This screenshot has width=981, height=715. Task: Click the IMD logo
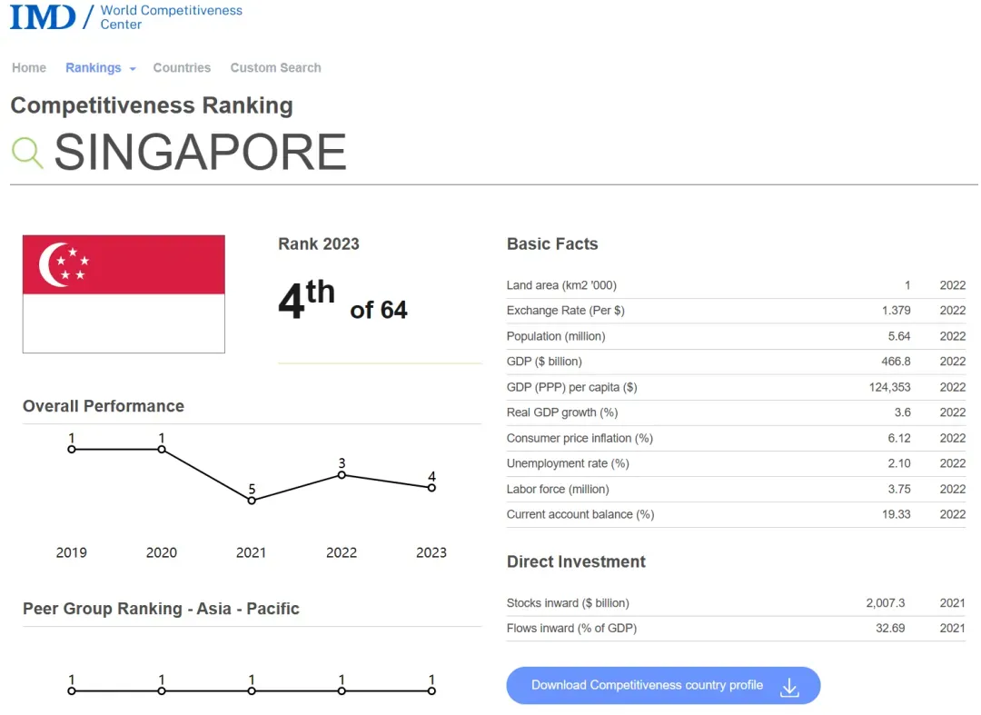pyautogui.click(x=43, y=17)
